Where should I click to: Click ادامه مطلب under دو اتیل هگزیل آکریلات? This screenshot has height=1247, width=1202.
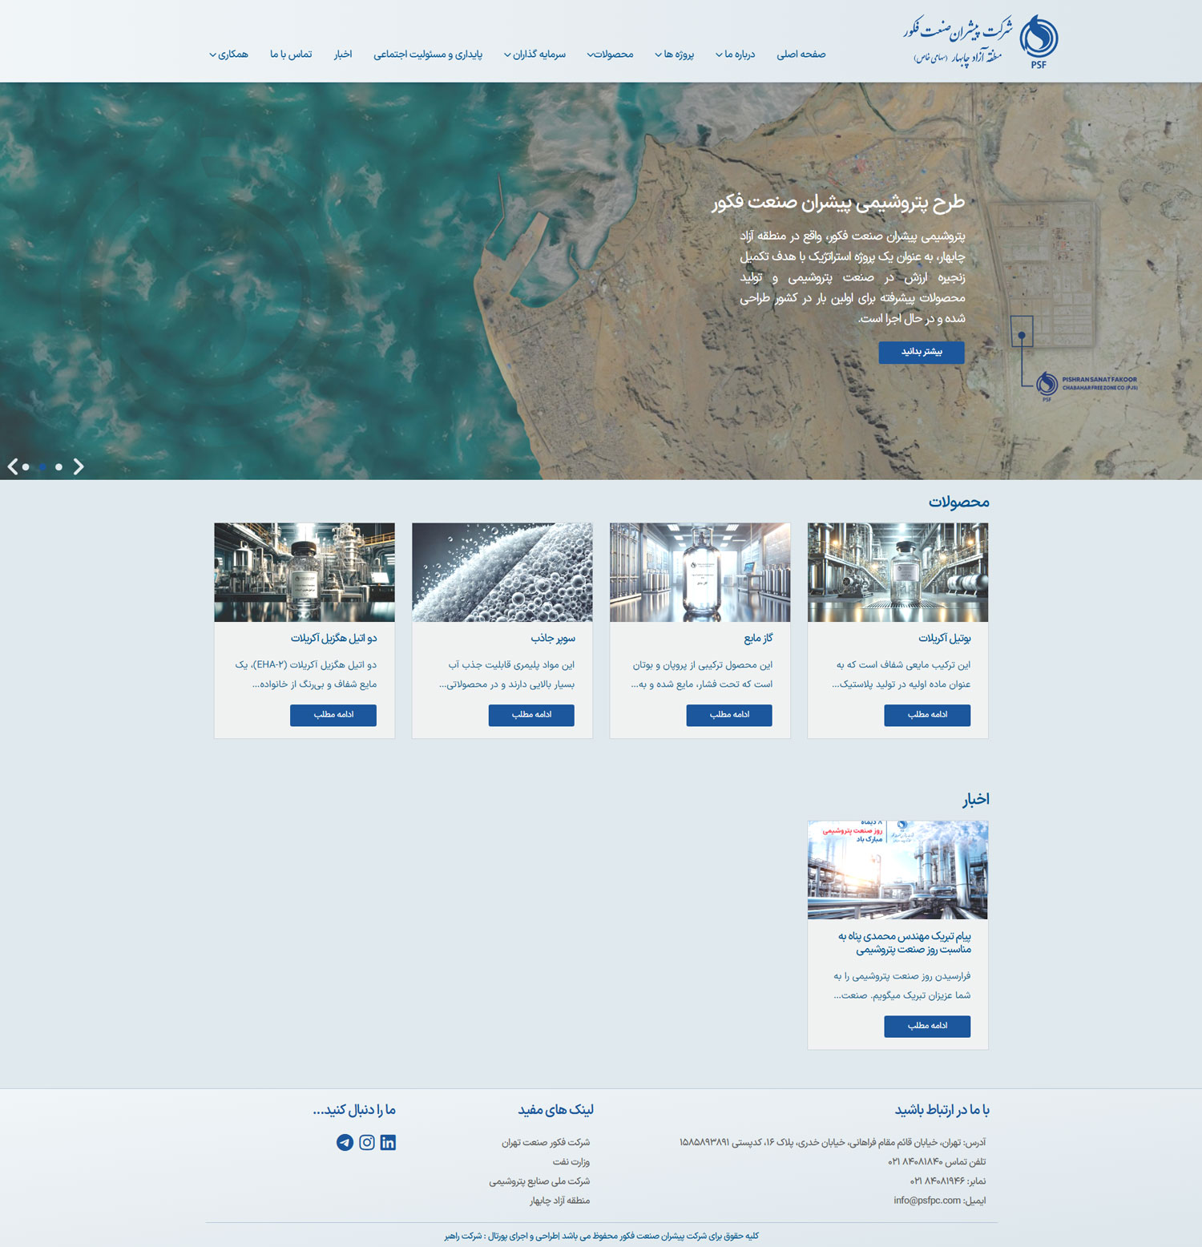[333, 715]
